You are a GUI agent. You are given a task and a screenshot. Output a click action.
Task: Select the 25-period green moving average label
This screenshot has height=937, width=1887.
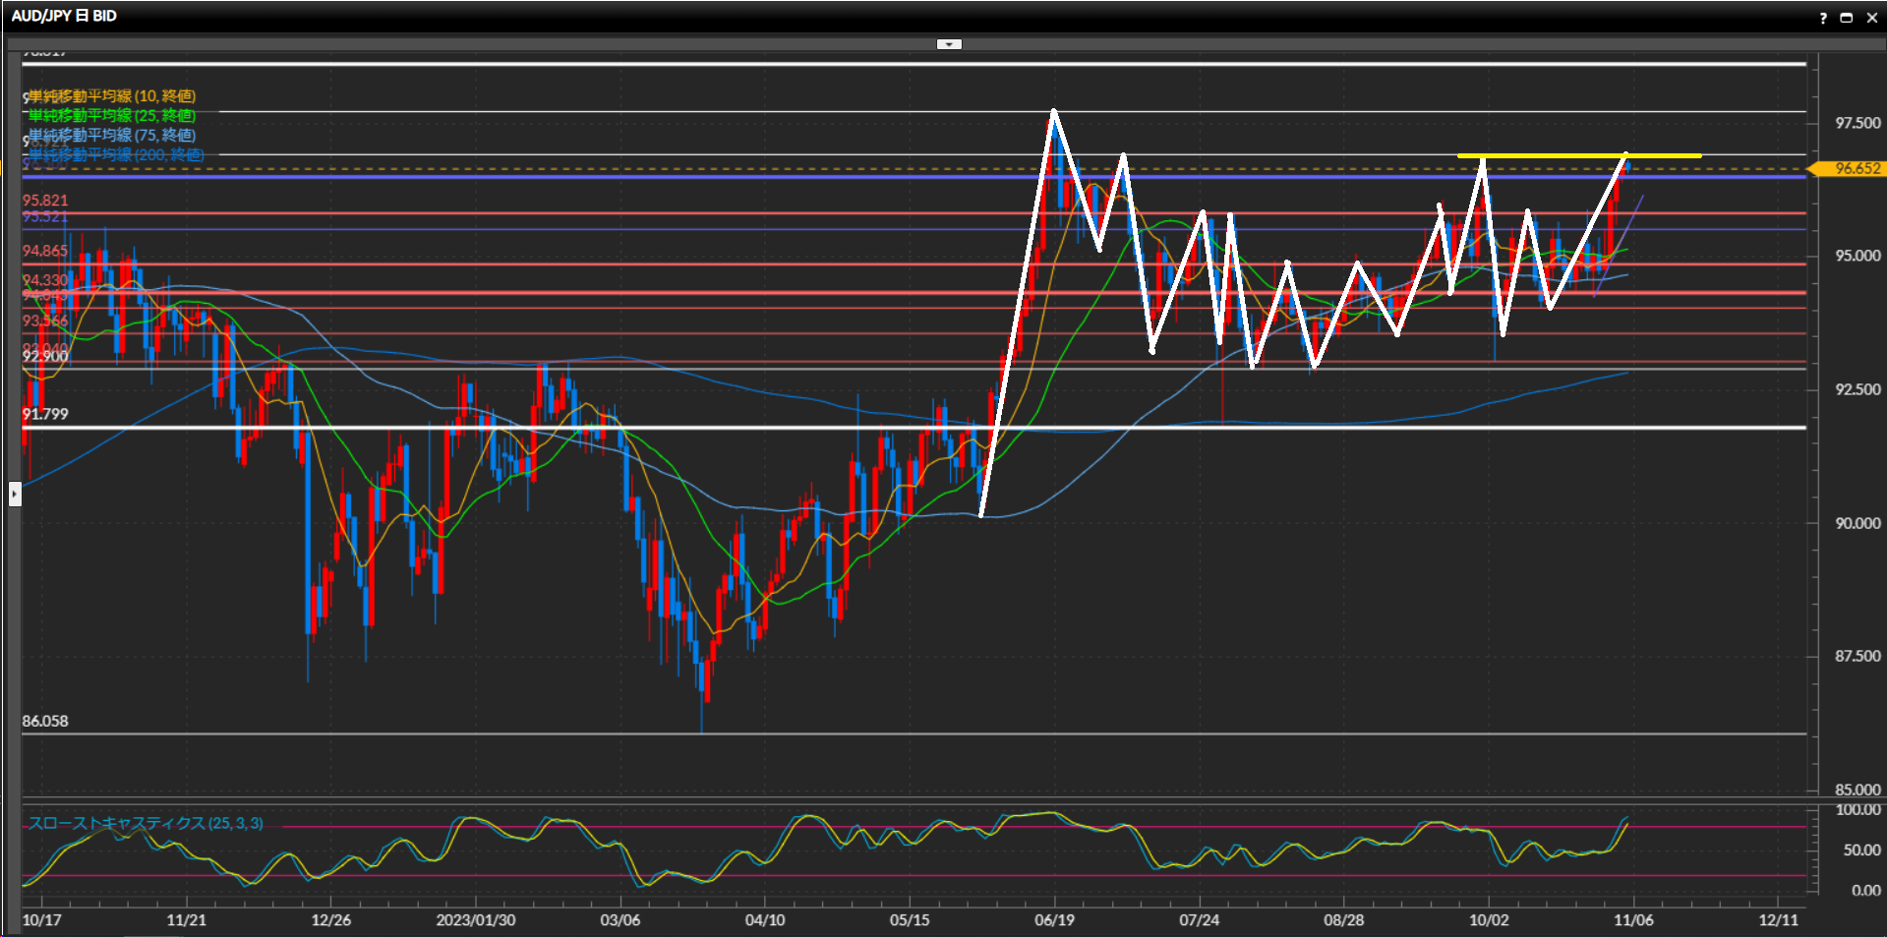coord(112,116)
